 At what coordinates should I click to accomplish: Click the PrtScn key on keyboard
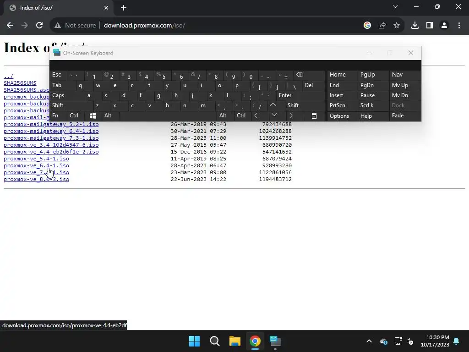(342, 105)
